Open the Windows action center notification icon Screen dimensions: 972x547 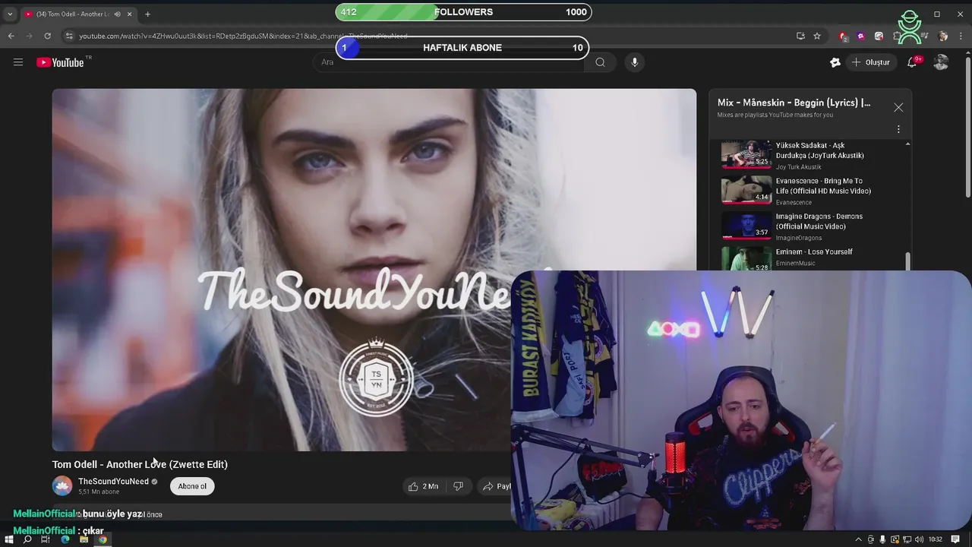tap(956, 539)
